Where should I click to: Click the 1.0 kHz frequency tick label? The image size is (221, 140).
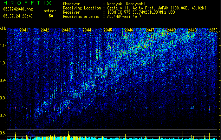click(x=3, y=63)
